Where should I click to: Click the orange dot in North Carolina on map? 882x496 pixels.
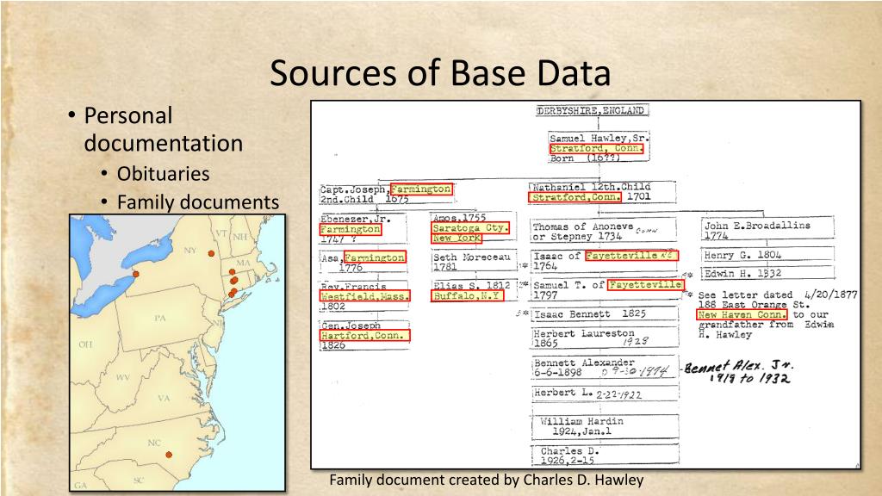coord(169,455)
